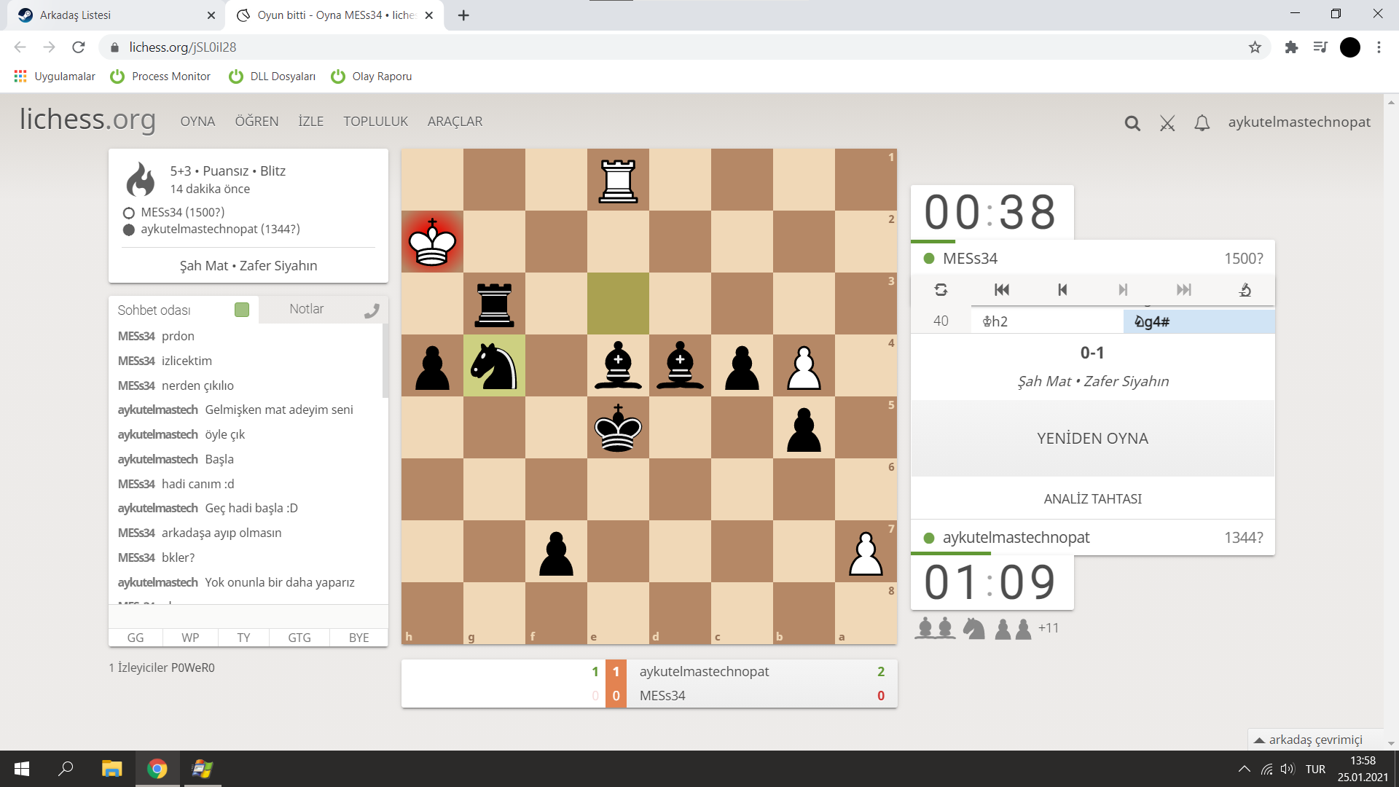Toggle the chat room green checkbox
1399x787 pixels.
click(x=242, y=310)
